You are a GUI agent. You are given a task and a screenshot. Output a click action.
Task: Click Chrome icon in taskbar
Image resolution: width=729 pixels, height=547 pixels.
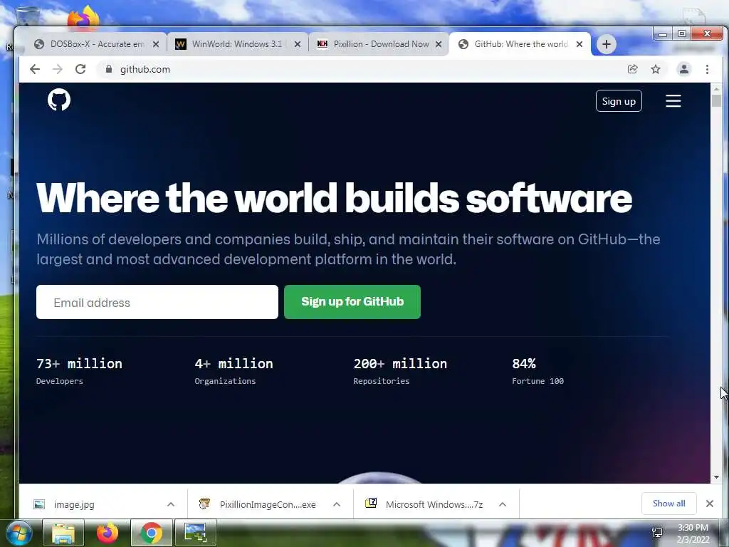(x=152, y=533)
